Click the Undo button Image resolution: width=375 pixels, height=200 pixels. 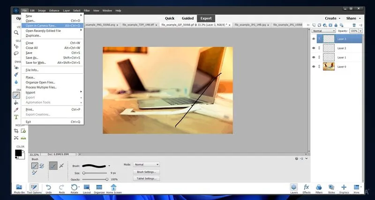point(49,189)
